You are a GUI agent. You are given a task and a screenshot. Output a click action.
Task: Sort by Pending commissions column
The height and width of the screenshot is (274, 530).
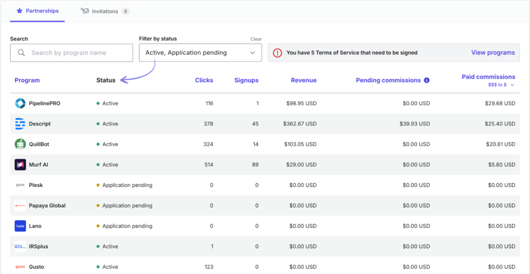(x=388, y=80)
